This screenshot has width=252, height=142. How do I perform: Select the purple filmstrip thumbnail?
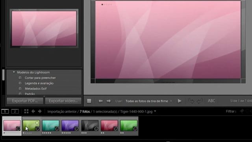pos(70,125)
